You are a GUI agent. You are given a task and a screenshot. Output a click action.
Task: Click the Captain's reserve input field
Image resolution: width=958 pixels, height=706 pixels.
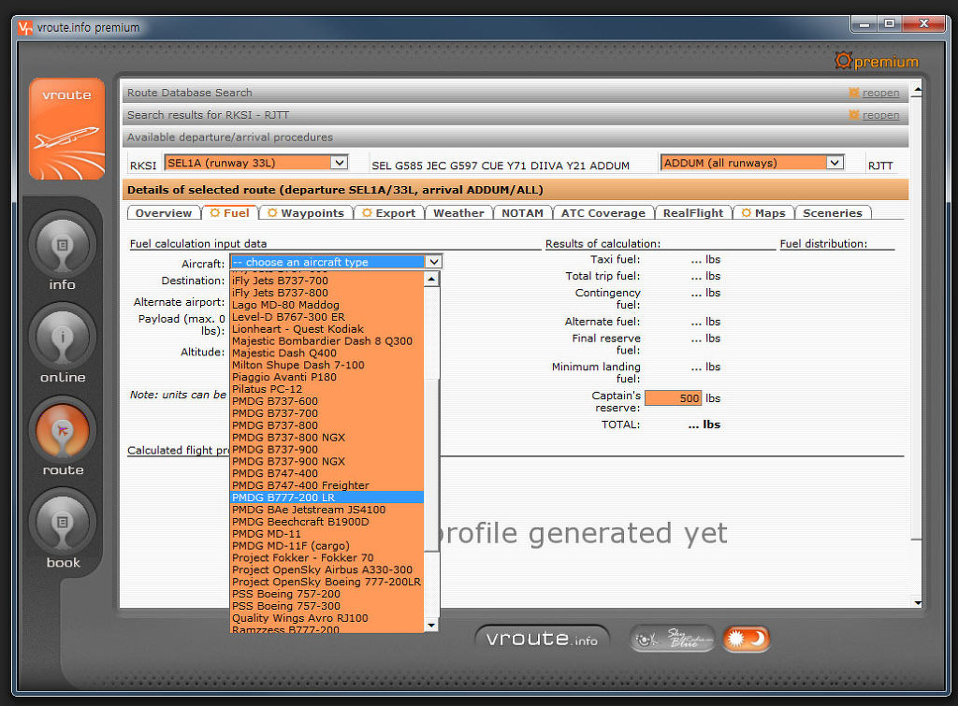tap(673, 397)
